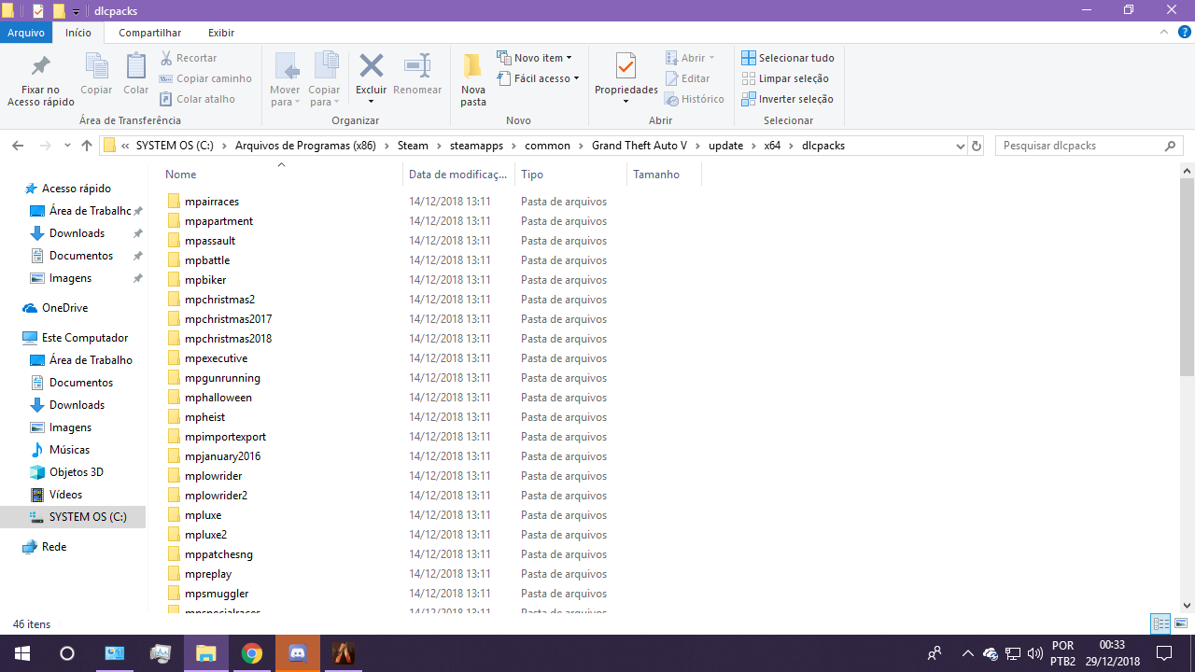
Task: Click the Up arrow navigation button
Action: pyautogui.click(x=87, y=146)
